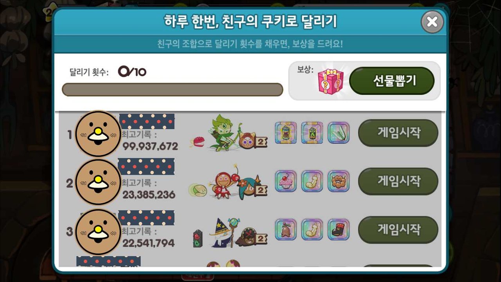Click the 선물뽑기 gift draw button

(392, 81)
